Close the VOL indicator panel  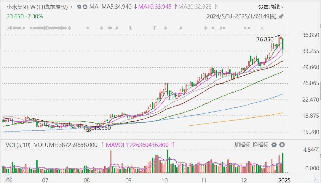pyautogui.click(x=282, y=145)
